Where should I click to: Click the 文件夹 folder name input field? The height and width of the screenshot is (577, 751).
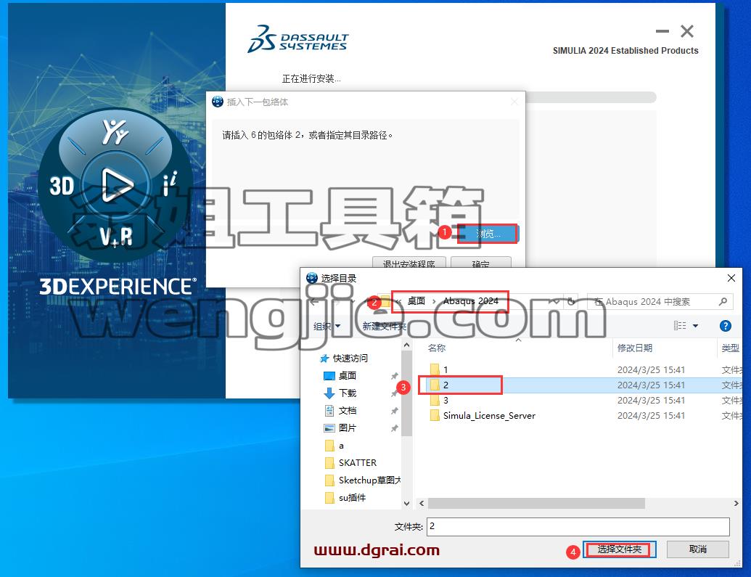point(578,526)
